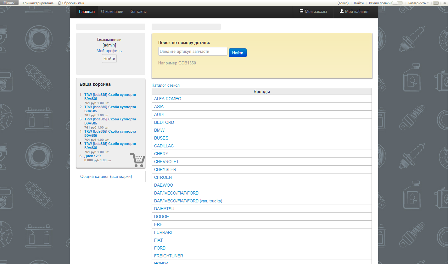
Task: Open the Контакты page
Action: click(138, 12)
